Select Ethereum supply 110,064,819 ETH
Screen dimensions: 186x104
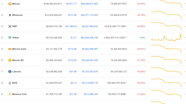tap(118, 15)
